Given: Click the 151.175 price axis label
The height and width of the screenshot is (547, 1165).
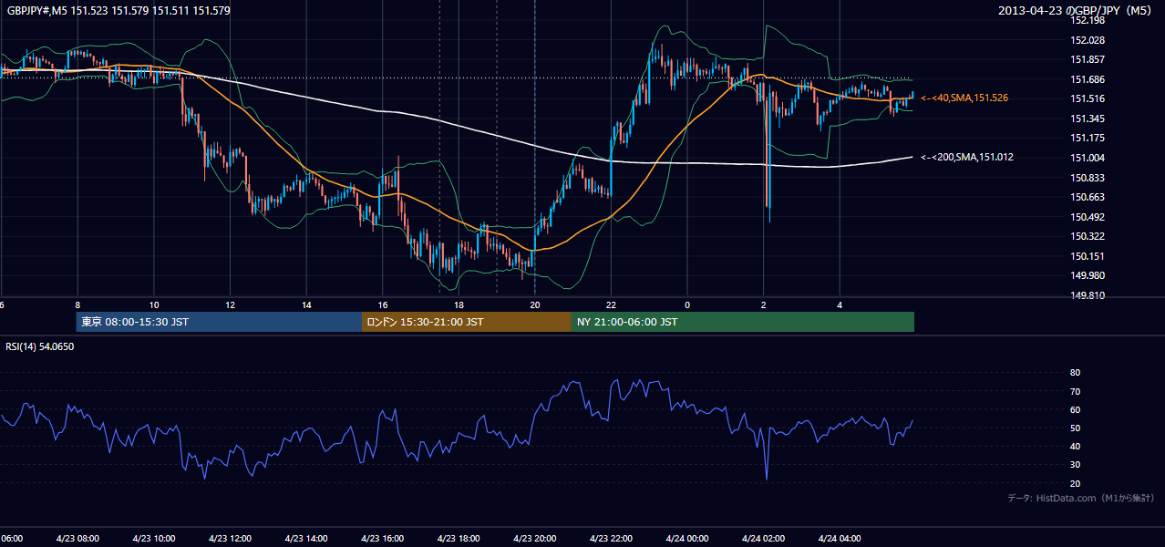Looking at the screenshot, I should click(1088, 138).
